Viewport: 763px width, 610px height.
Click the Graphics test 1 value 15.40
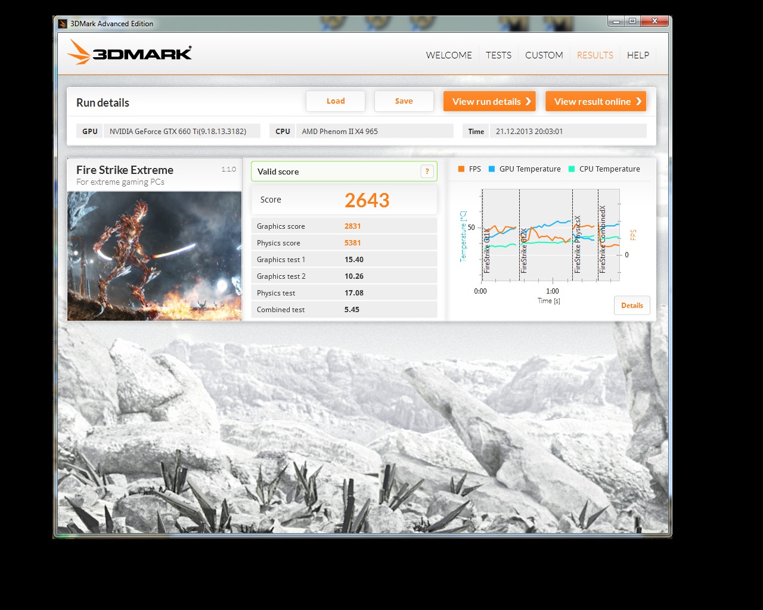[354, 260]
